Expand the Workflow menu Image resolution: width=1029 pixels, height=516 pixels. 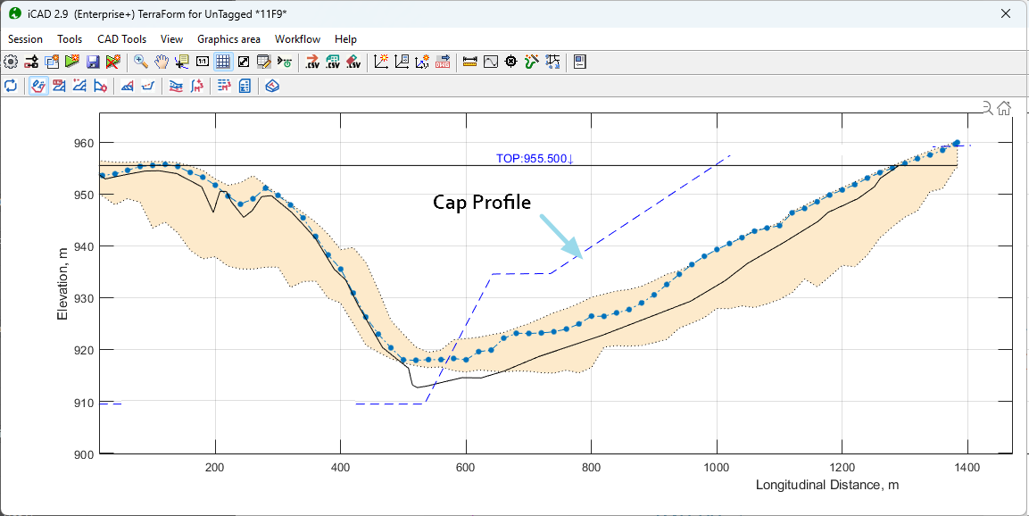point(297,39)
